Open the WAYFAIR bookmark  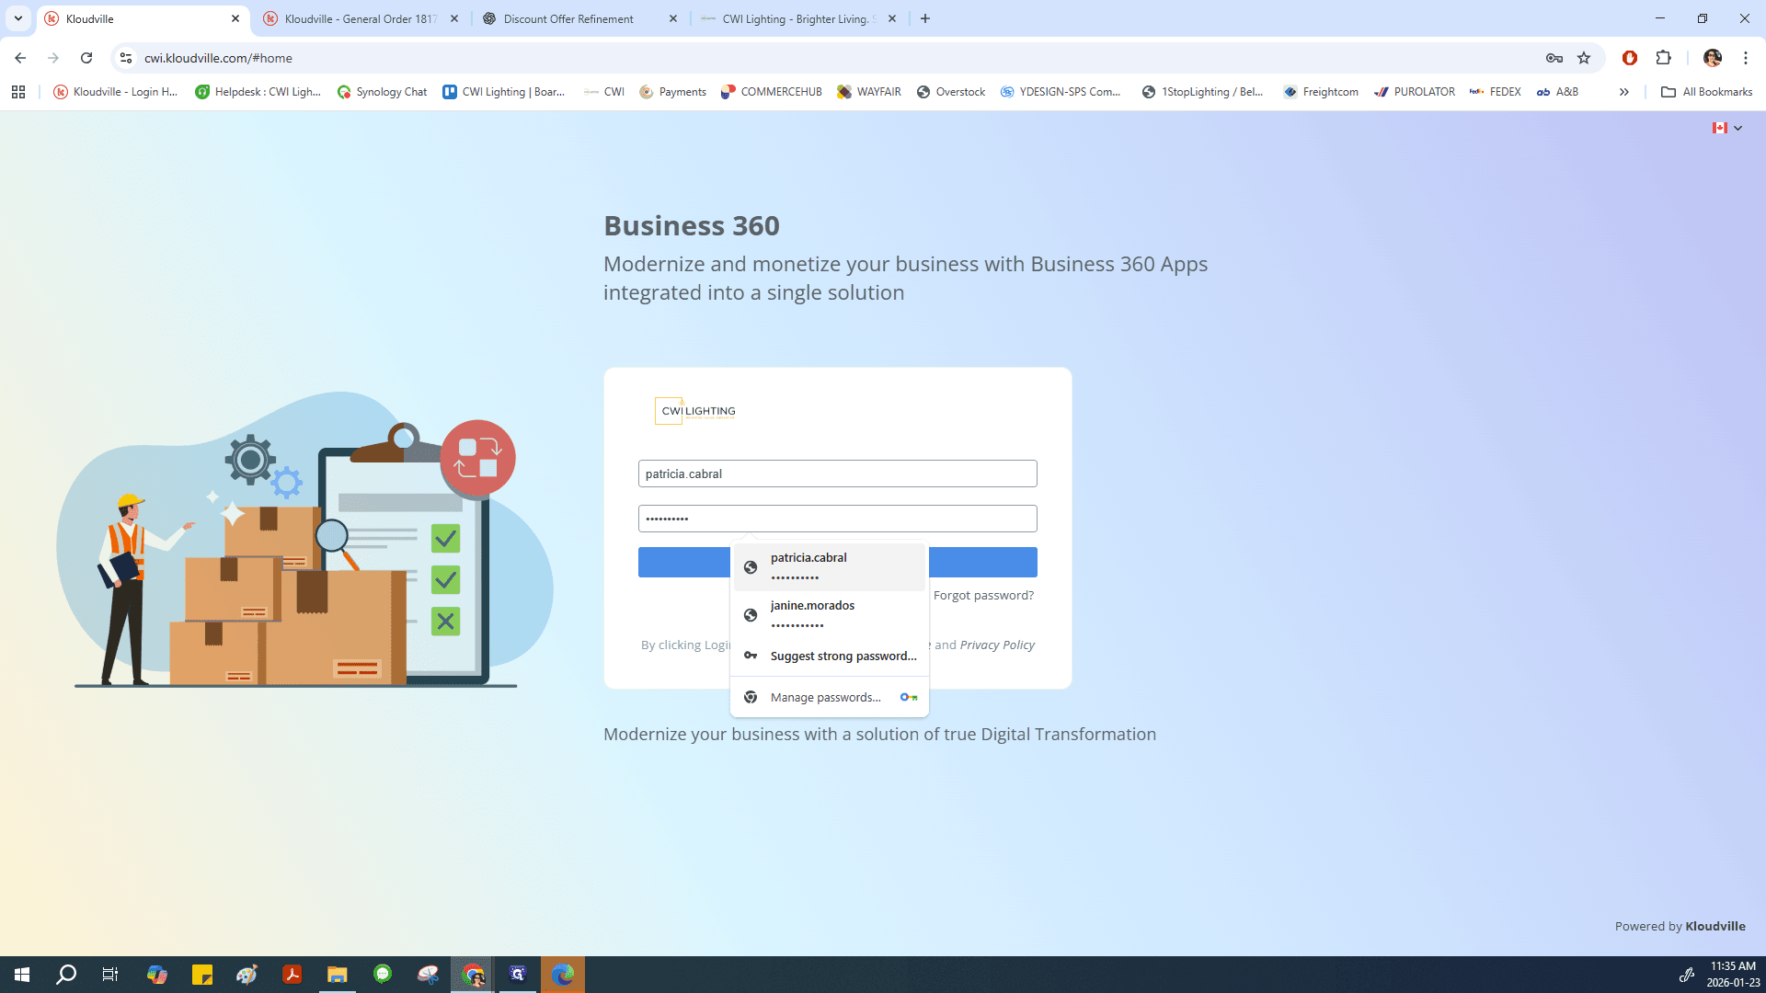pyautogui.click(x=868, y=92)
